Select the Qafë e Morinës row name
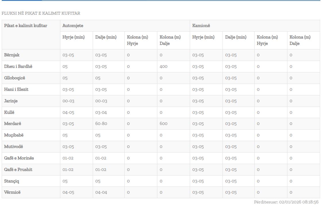329x208 pixels. pos(19,158)
